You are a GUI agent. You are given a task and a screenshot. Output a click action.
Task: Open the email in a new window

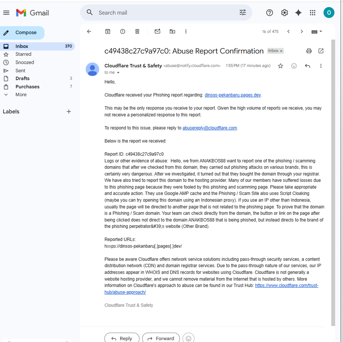click(321, 51)
